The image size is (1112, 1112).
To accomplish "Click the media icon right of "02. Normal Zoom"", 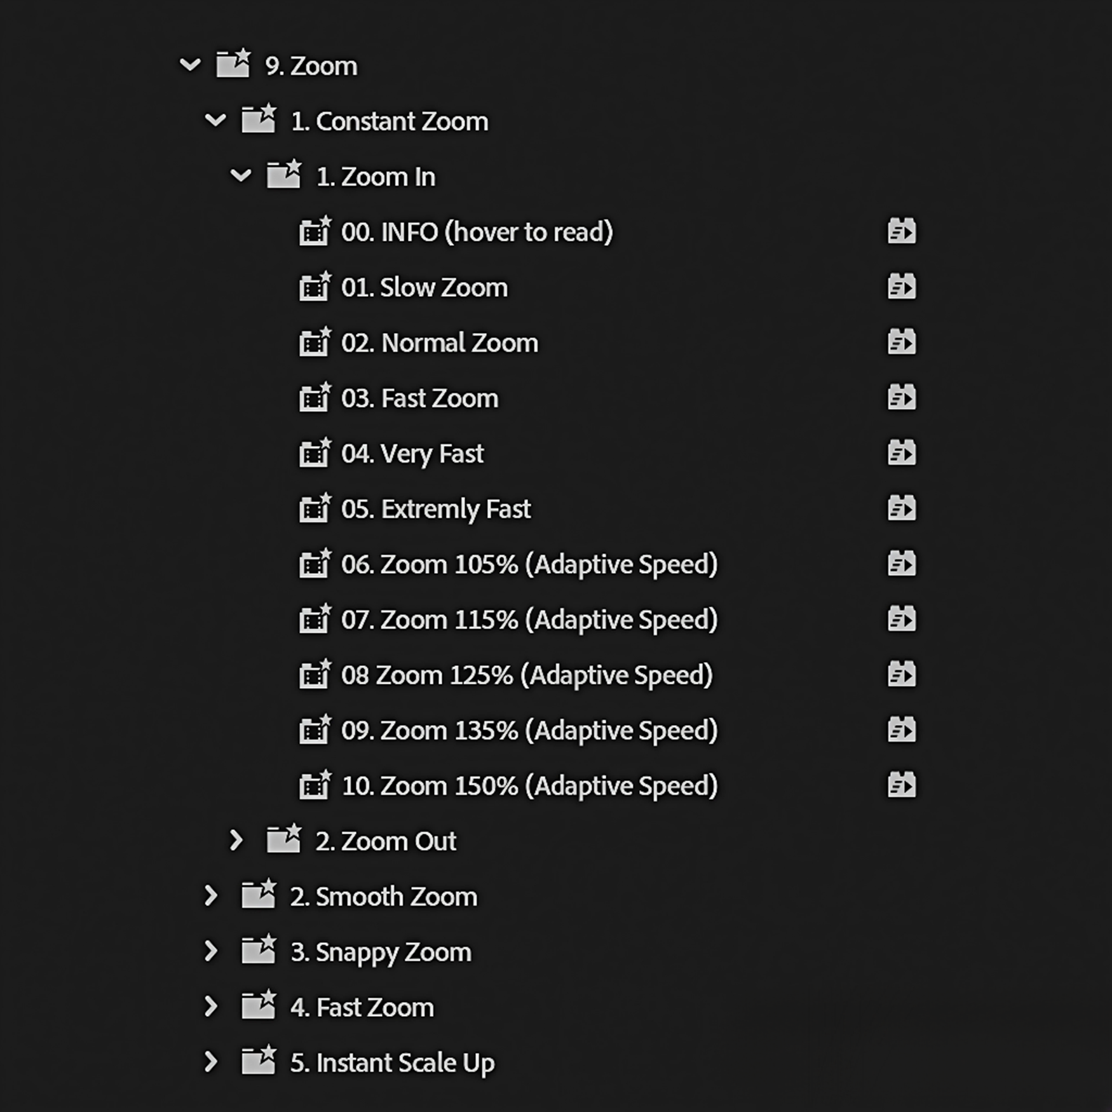I will pyautogui.click(x=900, y=342).
